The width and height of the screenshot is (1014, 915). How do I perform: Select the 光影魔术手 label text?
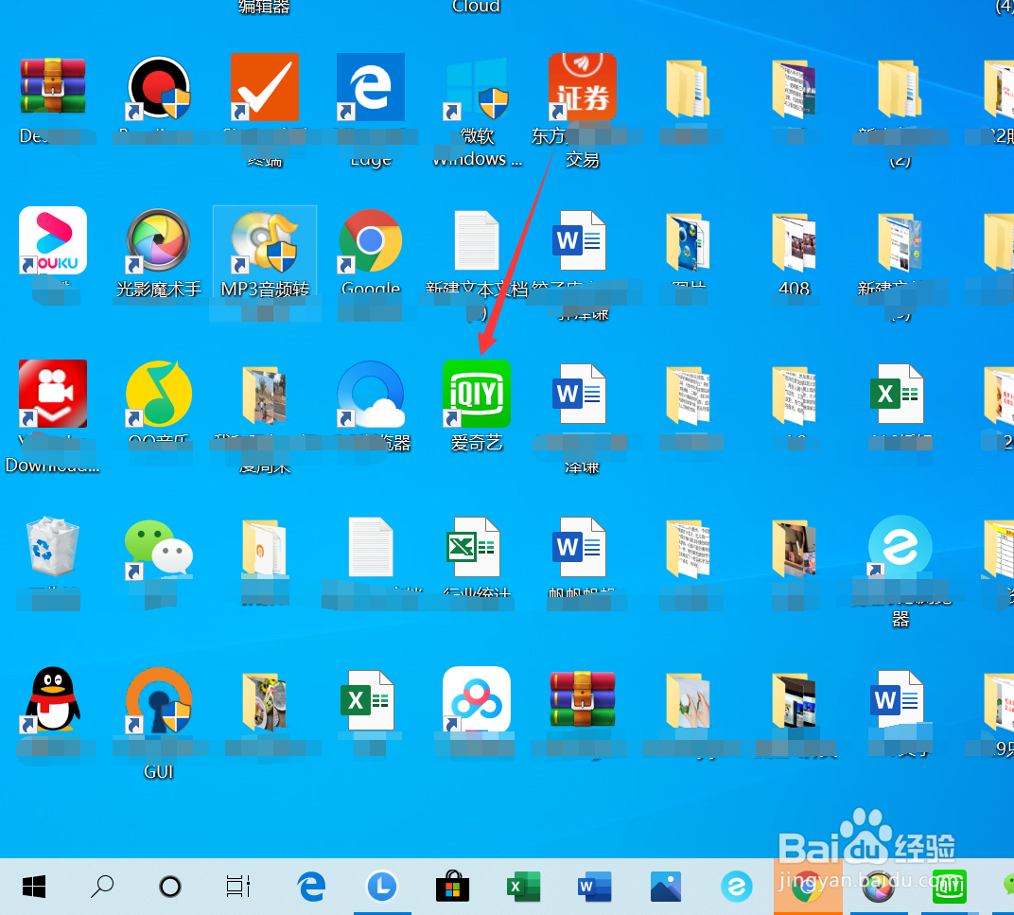pos(159,290)
